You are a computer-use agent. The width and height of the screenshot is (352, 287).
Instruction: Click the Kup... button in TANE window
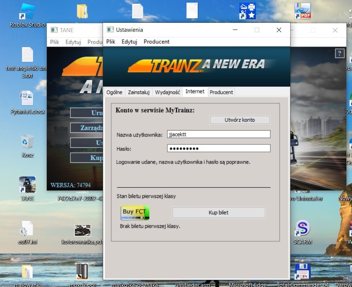tap(87, 158)
